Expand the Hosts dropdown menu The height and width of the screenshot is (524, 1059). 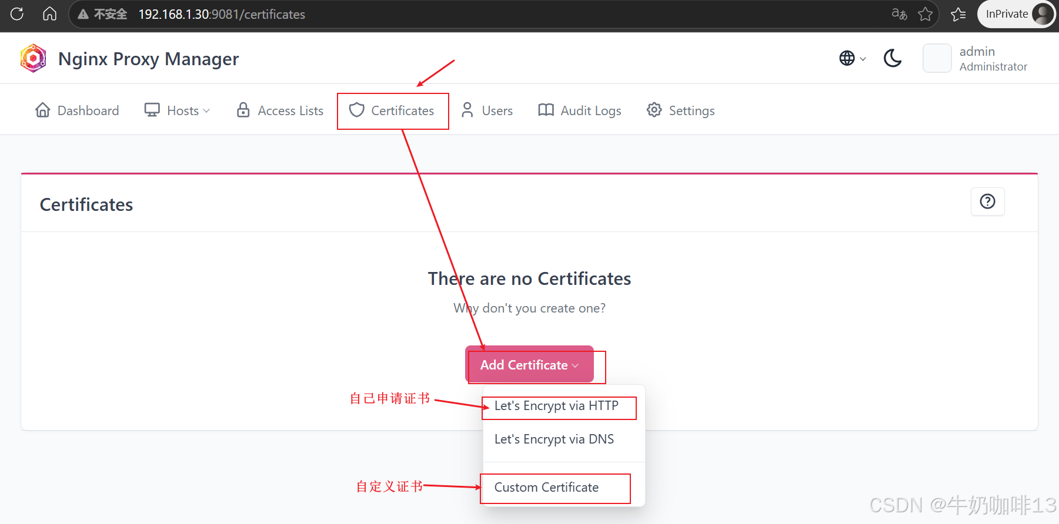click(x=177, y=110)
